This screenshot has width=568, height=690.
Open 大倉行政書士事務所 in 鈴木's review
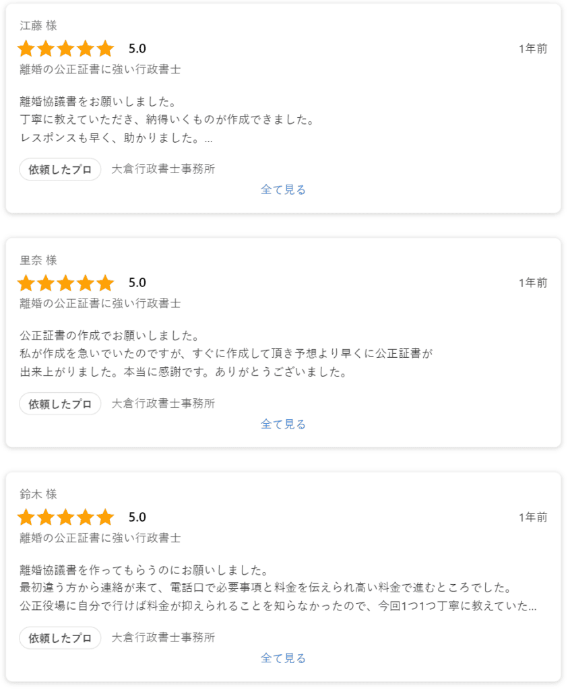[x=163, y=638]
